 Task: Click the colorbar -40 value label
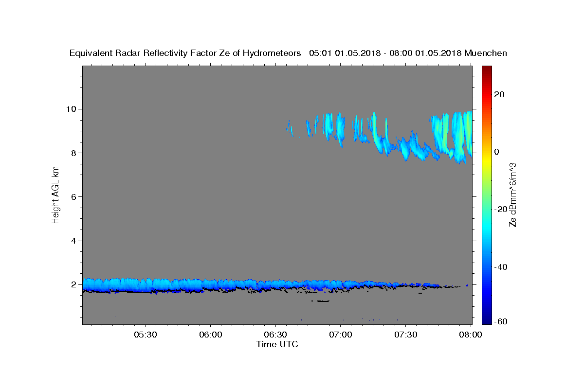tap(500, 267)
